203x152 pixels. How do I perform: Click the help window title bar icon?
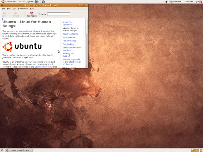pyautogui.click(x=2, y=5)
